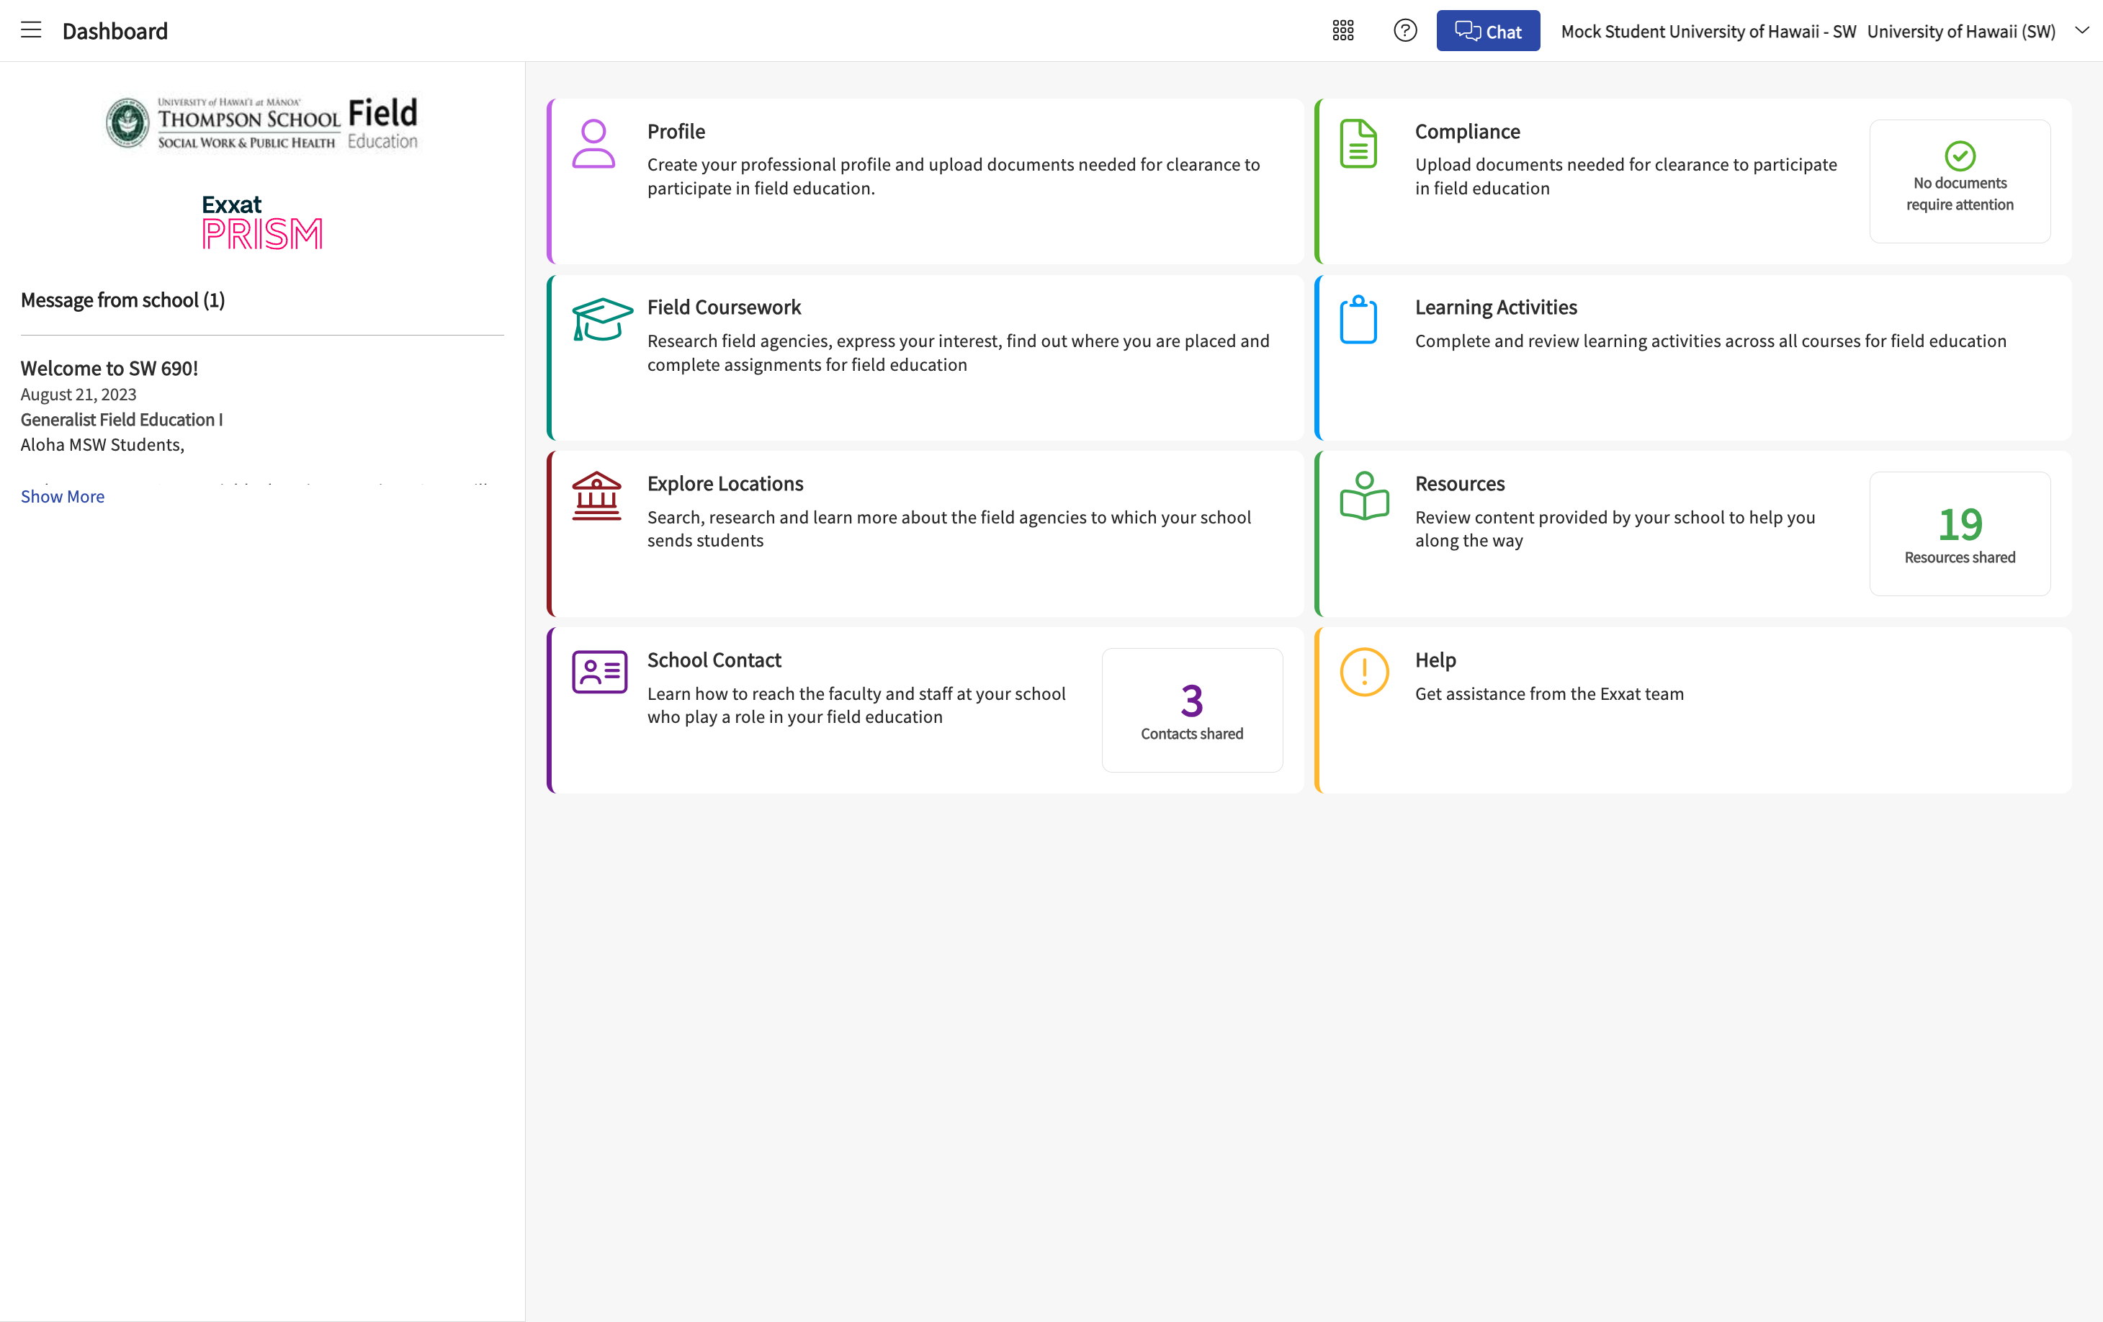Click the Help exclamation circle icon
2103x1322 pixels.
click(x=1364, y=673)
